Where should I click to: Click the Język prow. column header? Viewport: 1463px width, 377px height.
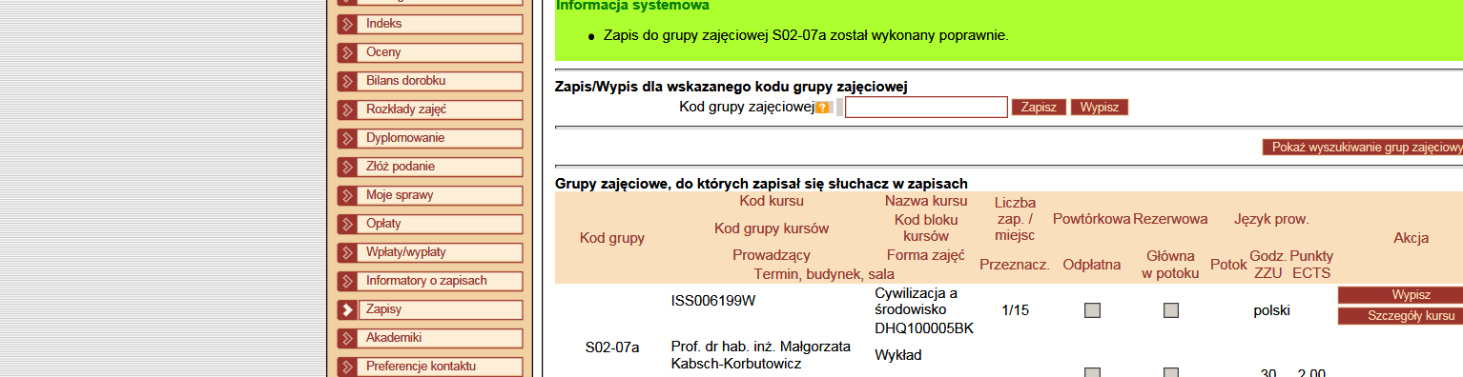tap(1271, 219)
